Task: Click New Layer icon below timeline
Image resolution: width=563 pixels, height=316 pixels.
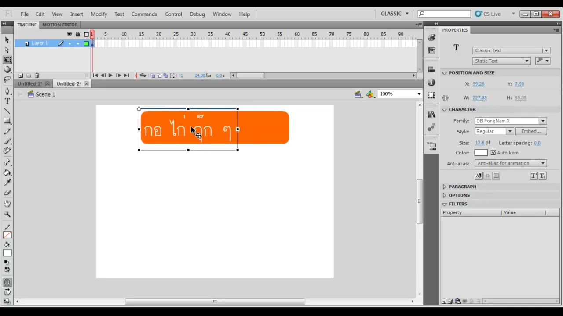Action: coord(21,75)
